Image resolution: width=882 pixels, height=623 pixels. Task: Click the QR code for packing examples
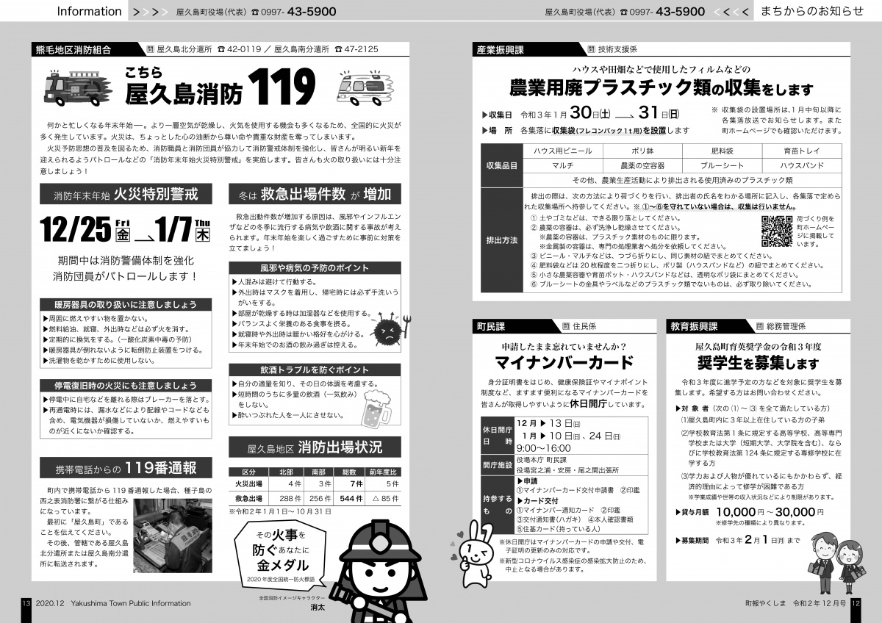coord(775,232)
